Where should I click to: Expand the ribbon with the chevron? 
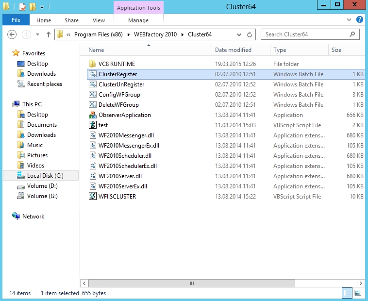click(x=349, y=20)
